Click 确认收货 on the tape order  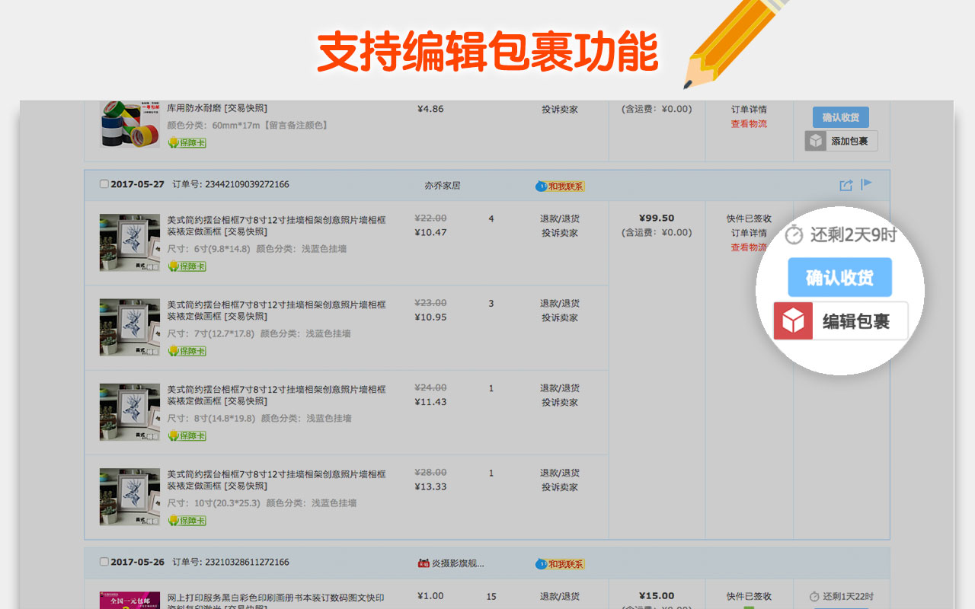coord(839,117)
